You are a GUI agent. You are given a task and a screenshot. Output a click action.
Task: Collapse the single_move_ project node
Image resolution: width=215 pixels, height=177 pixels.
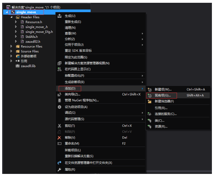[x=7, y=12]
